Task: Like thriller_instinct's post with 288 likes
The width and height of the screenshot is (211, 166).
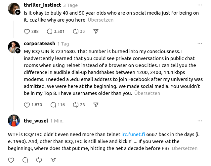Action: pos(27,32)
